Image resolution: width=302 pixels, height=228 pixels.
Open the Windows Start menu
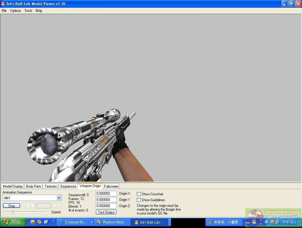(x=13, y=222)
